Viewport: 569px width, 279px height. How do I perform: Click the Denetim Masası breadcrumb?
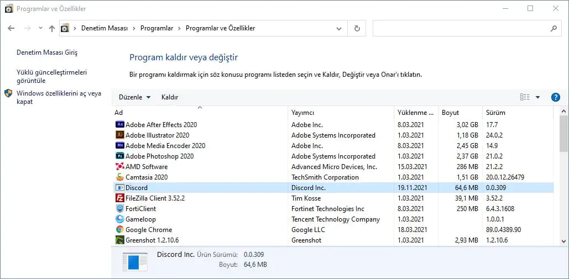pyautogui.click(x=105, y=28)
